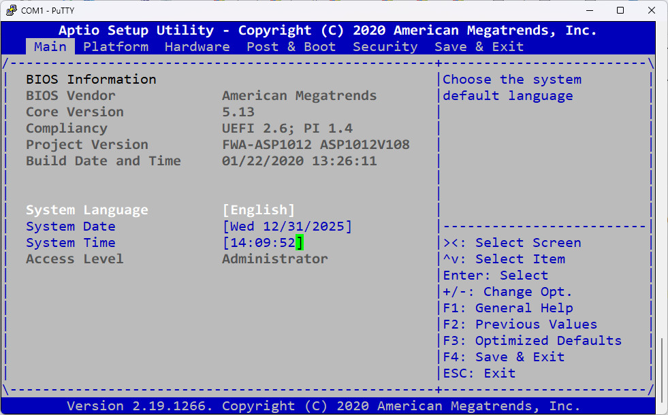
Task: Select the System Time label
Action: click(x=71, y=243)
